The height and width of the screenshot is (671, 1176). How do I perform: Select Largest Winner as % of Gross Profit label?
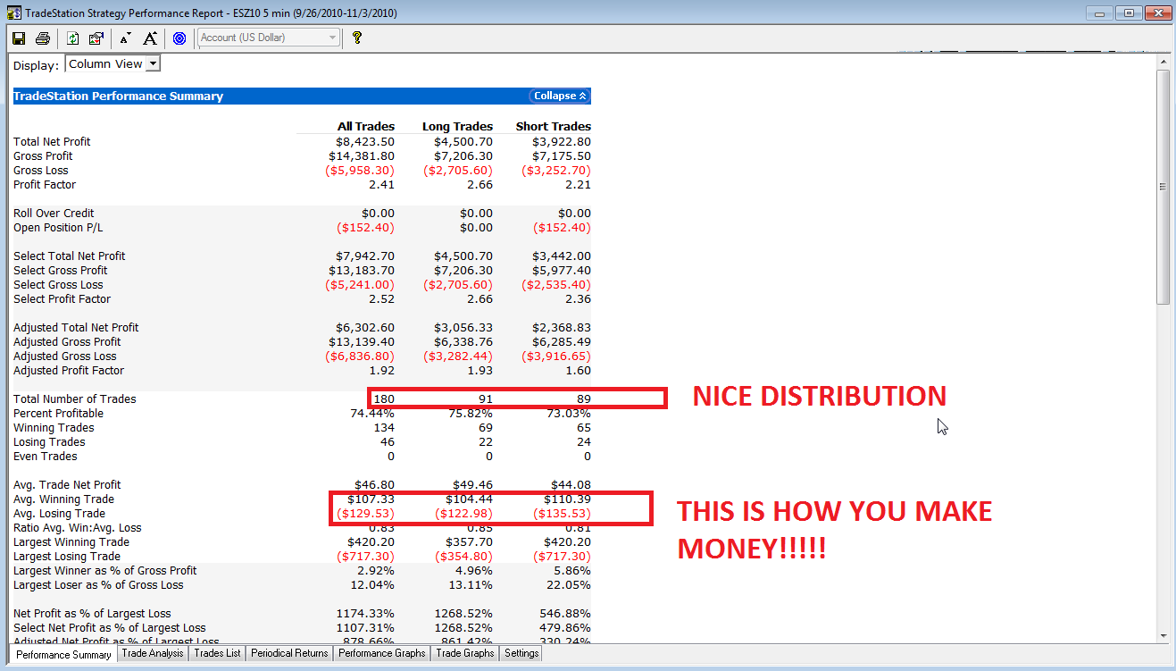click(105, 570)
